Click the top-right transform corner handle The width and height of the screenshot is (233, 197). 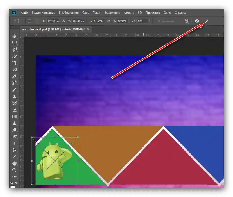(78, 137)
